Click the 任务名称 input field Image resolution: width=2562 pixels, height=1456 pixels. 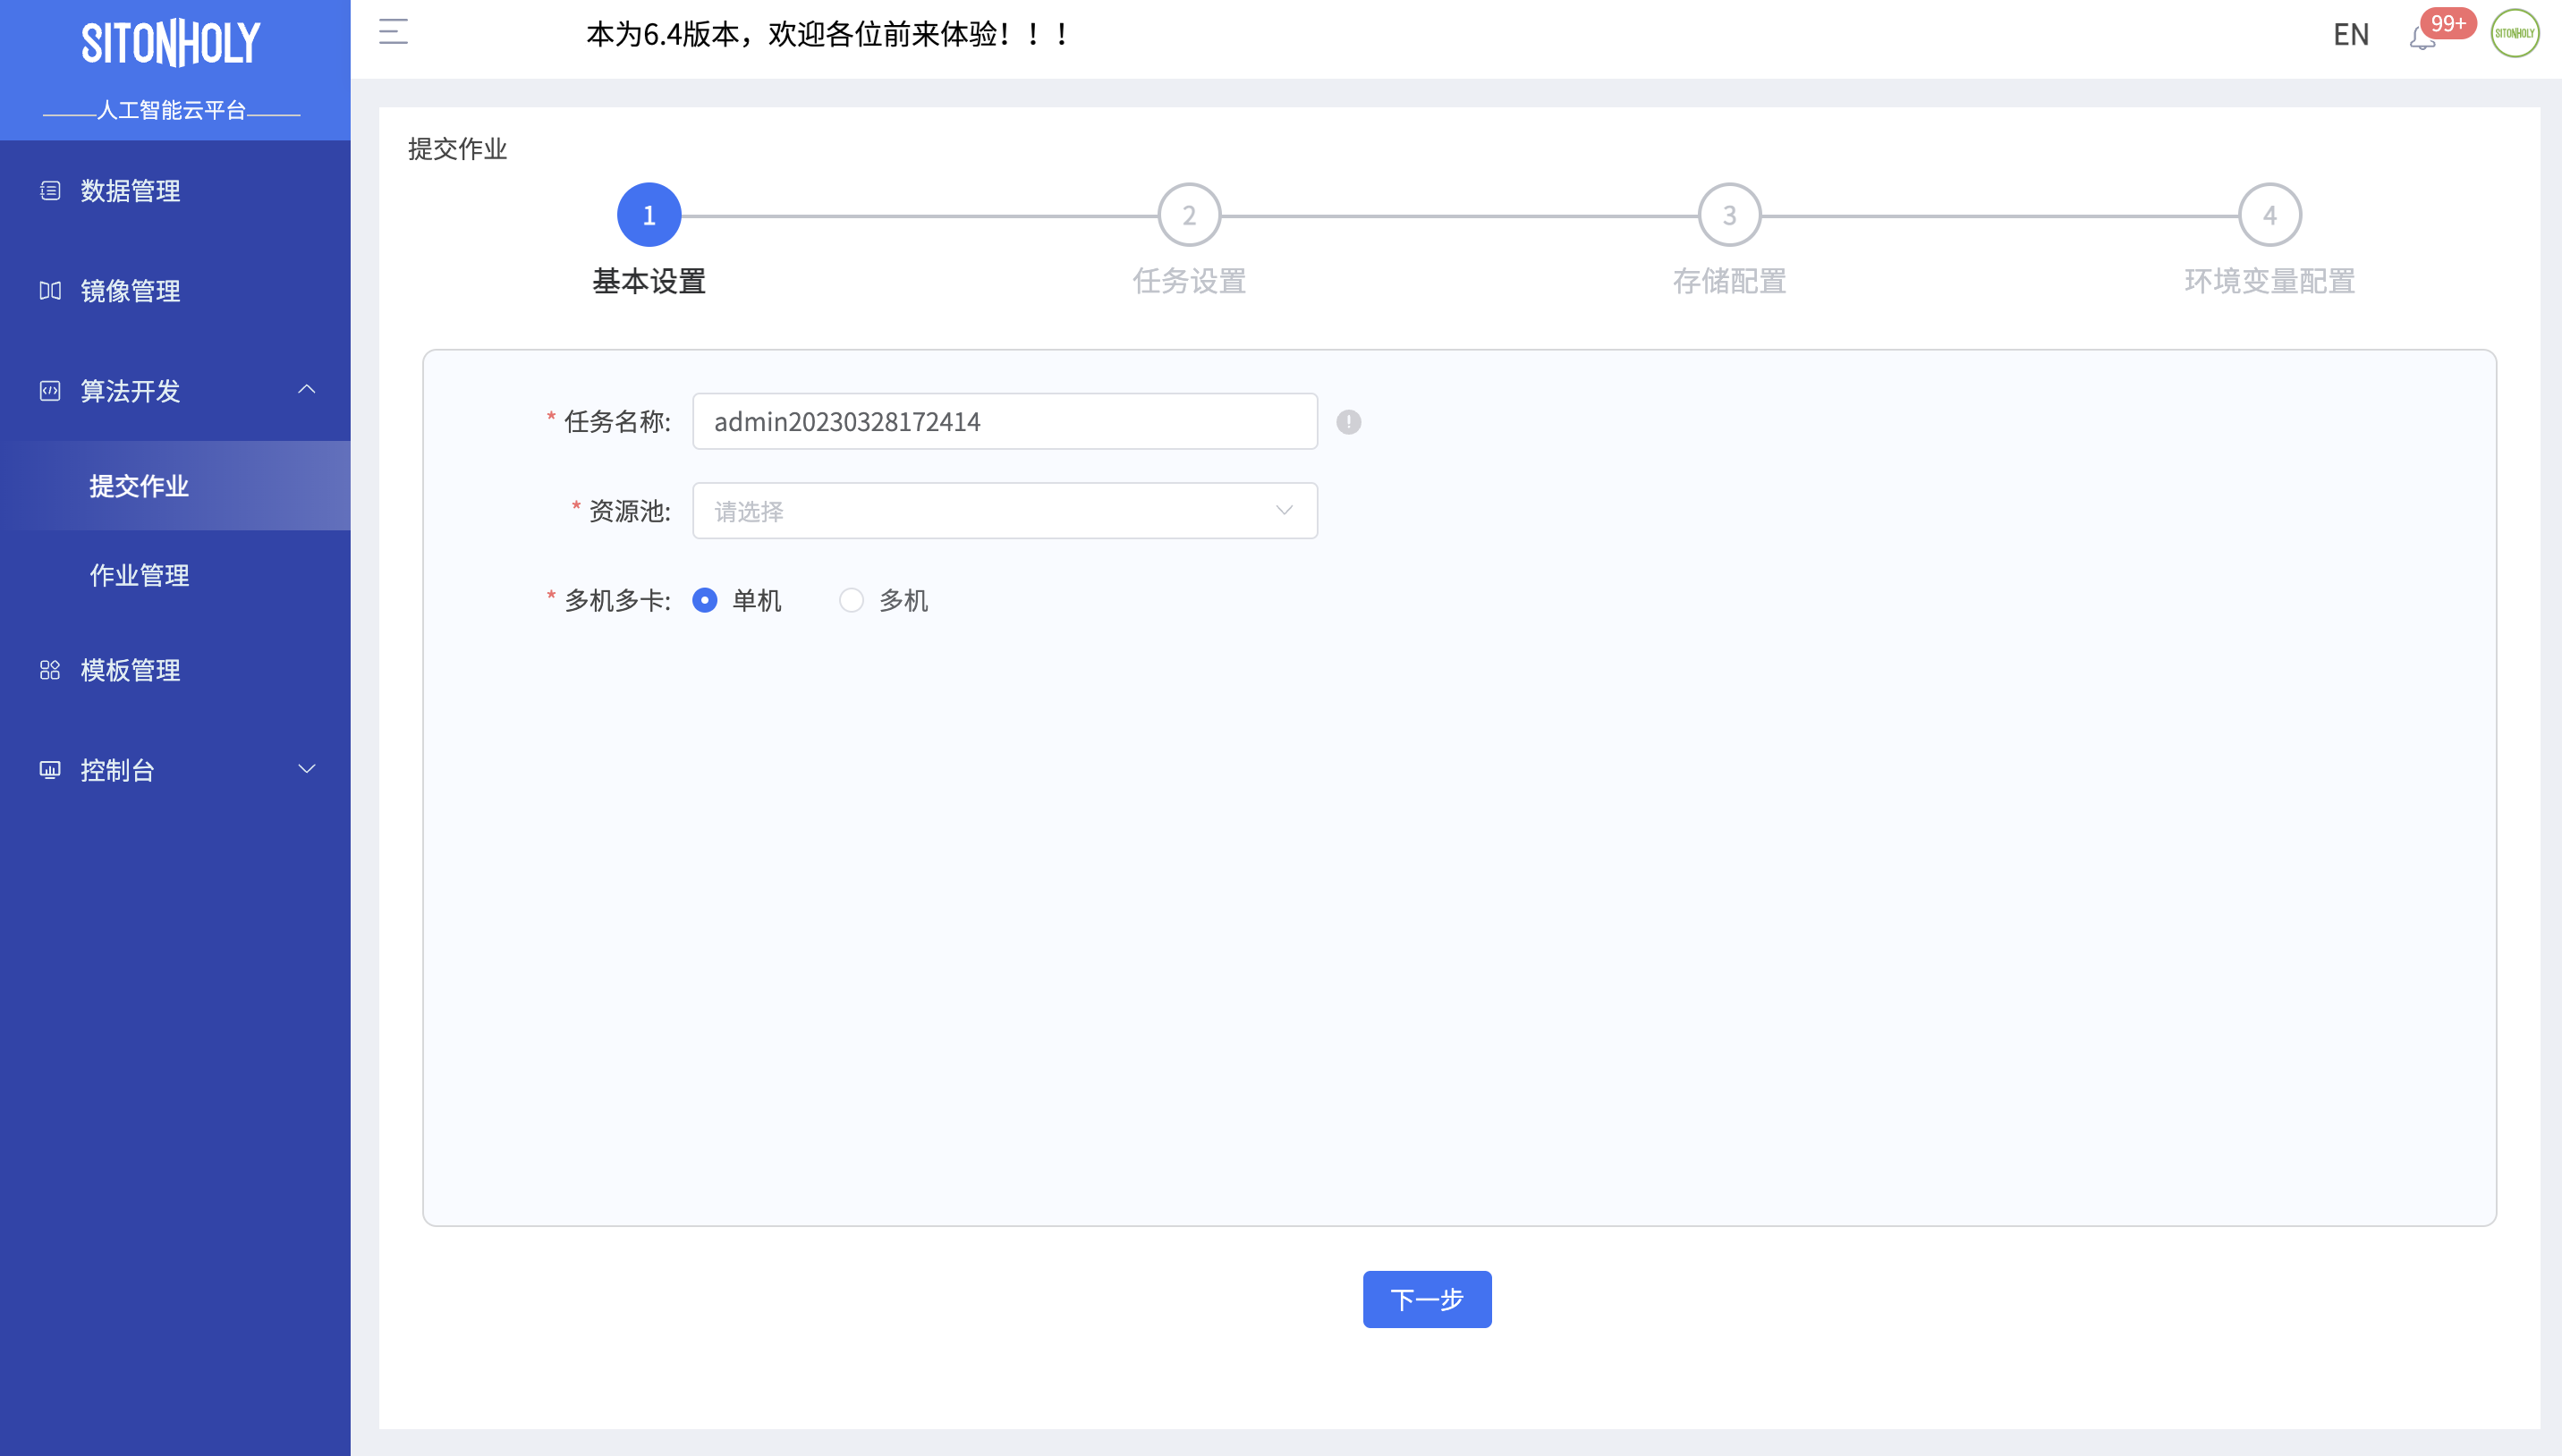coord(1004,421)
